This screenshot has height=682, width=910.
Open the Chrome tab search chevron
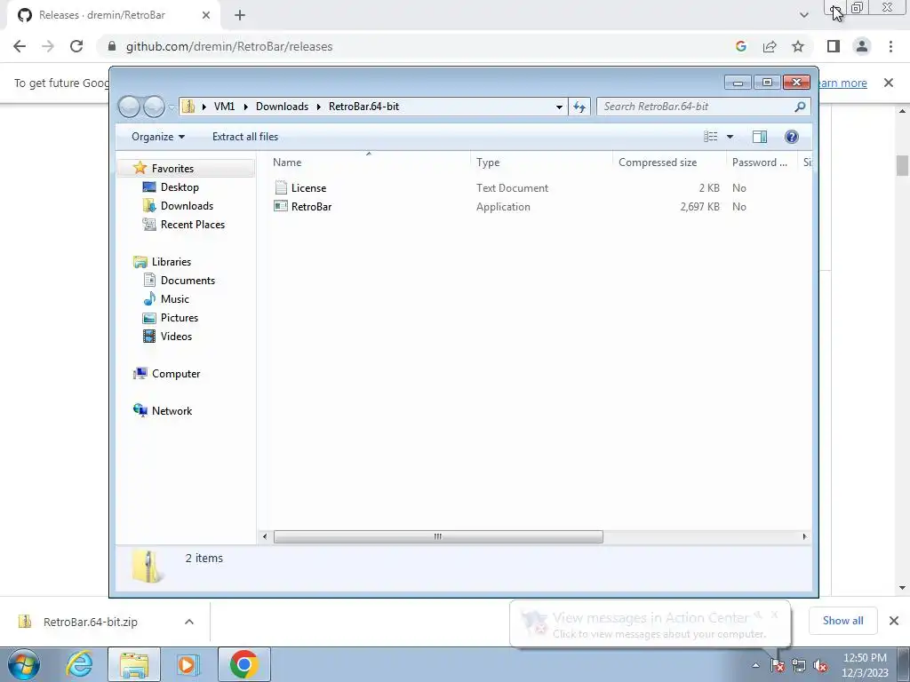803,15
